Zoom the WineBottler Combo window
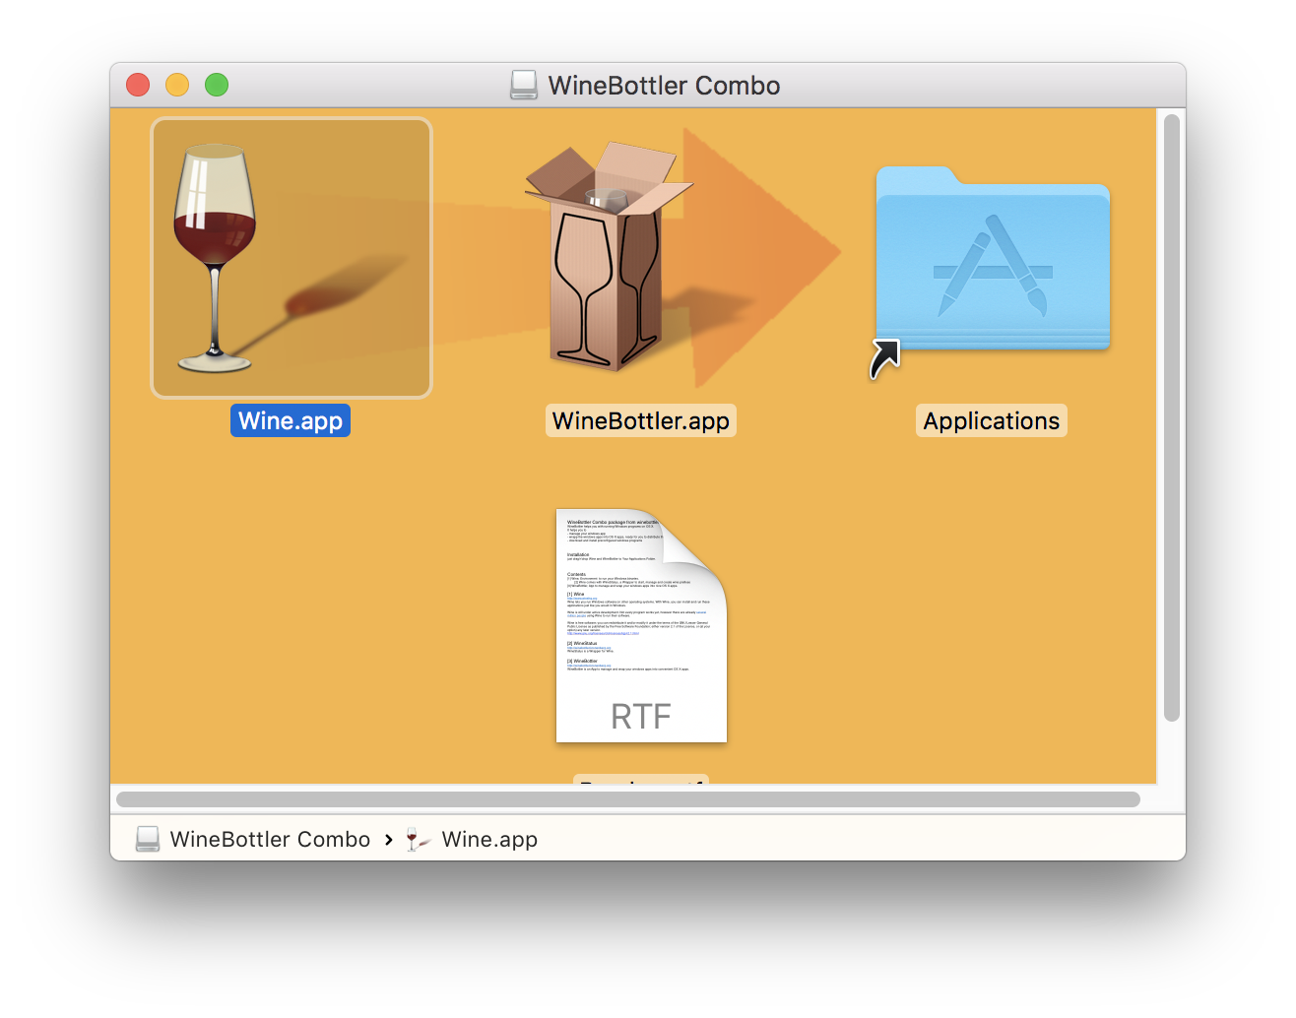The width and height of the screenshot is (1296, 1018). click(217, 86)
